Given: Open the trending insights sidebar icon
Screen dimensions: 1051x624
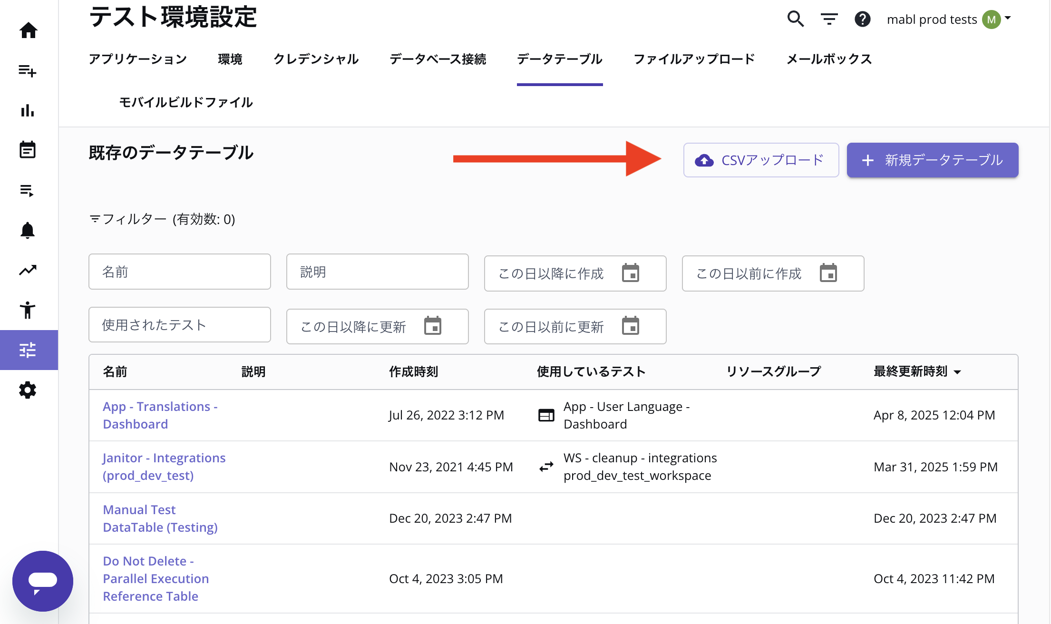Looking at the screenshot, I should tap(28, 270).
